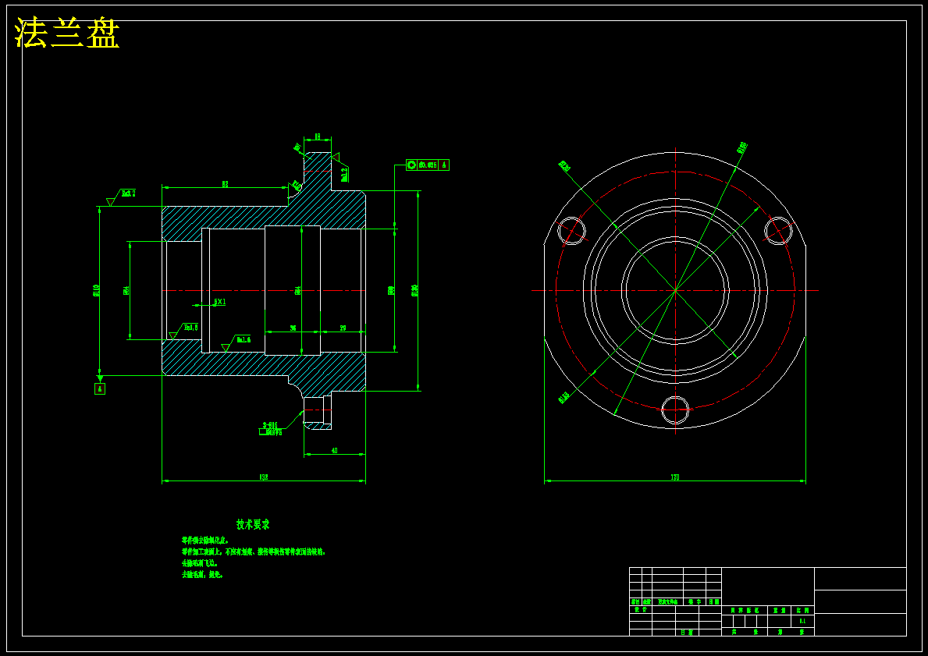Click the 日期 cell in title block

(687, 633)
